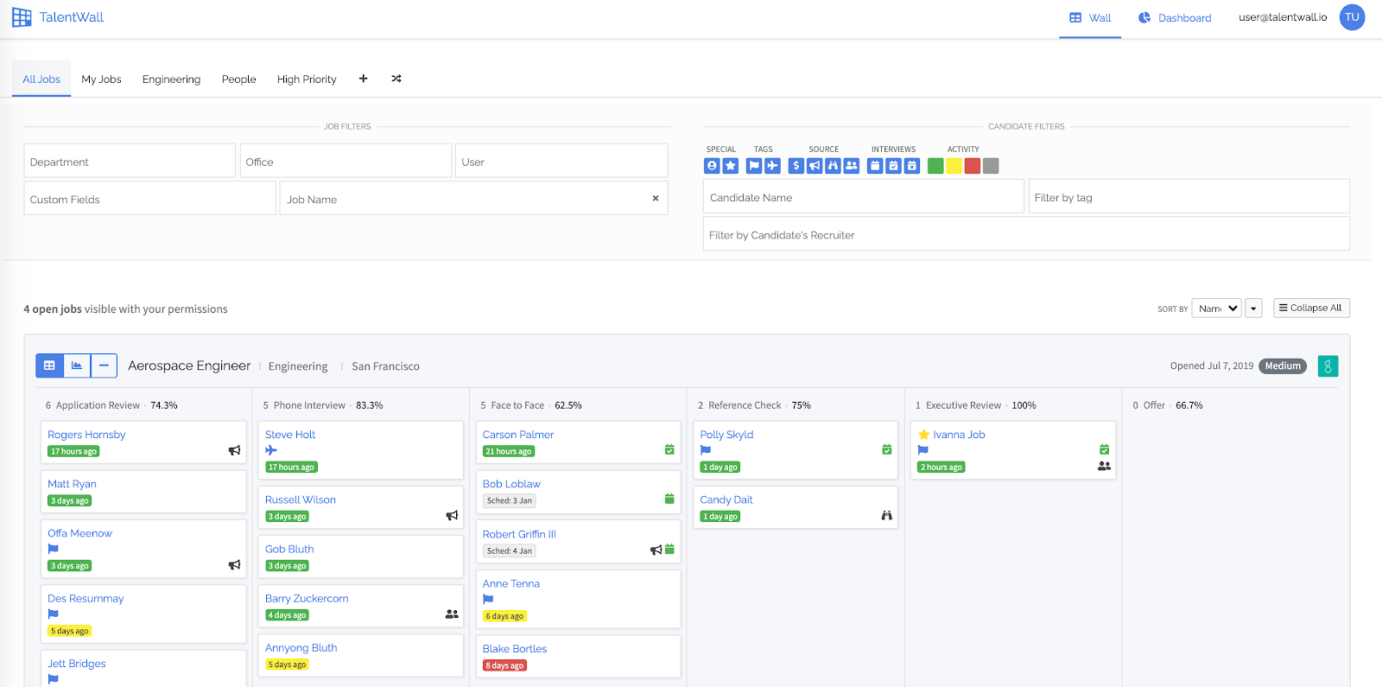Filter by yellow Activity swatch
Screen dimensions: 1382x687
click(x=954, y=166)
